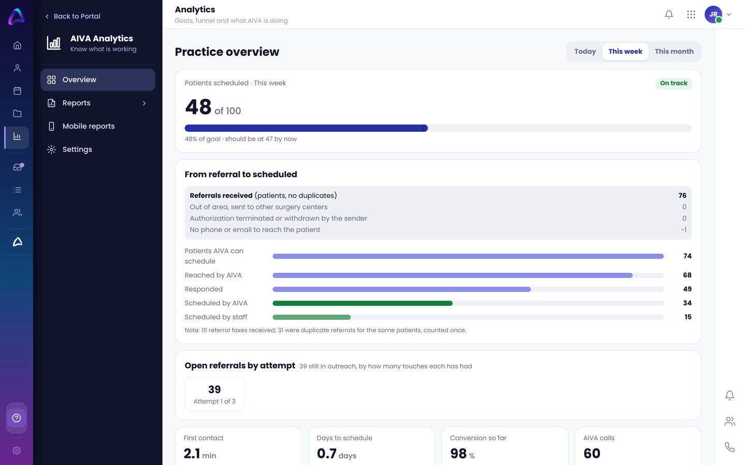Click the Attempt 1 of 3 card

pyautogui.click(x=215, y=394)
